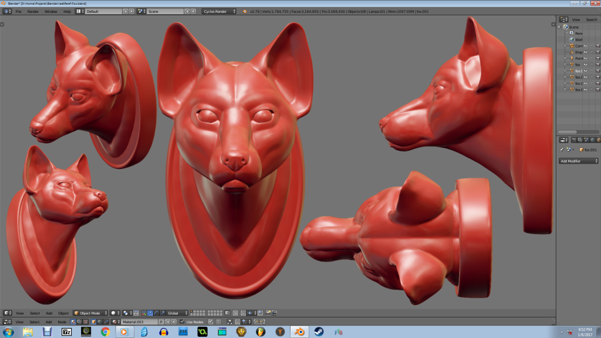Screen dimensions: 601x338
Task: Click the translate manipulator arrow icon
Action: coord(150,313)
